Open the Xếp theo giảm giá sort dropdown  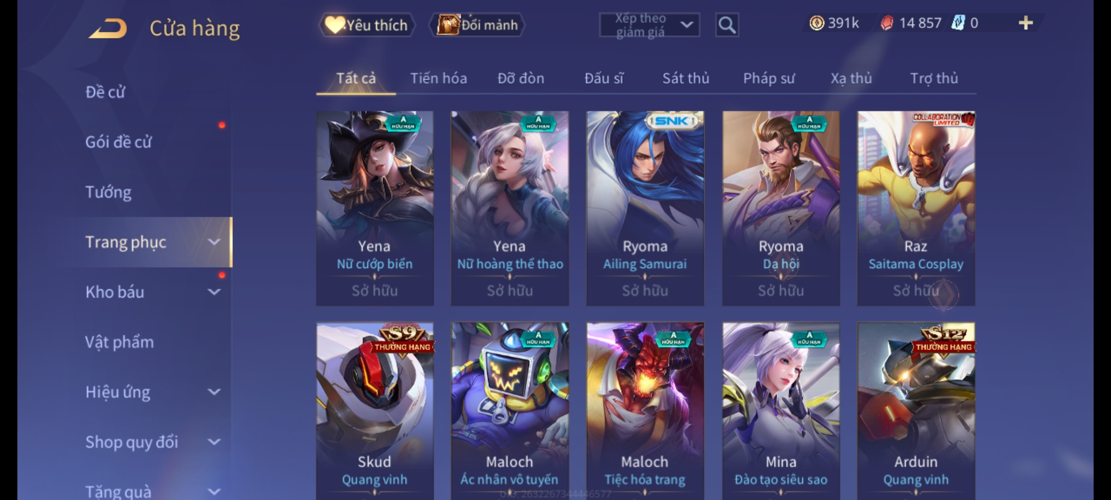[649, 25]
